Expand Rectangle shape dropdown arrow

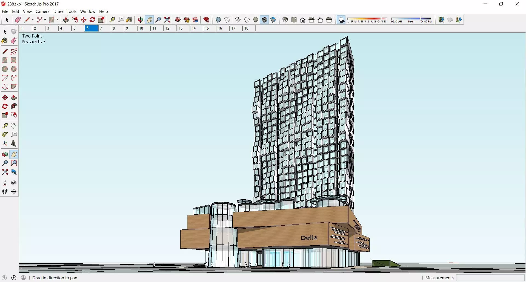point(57,20)
